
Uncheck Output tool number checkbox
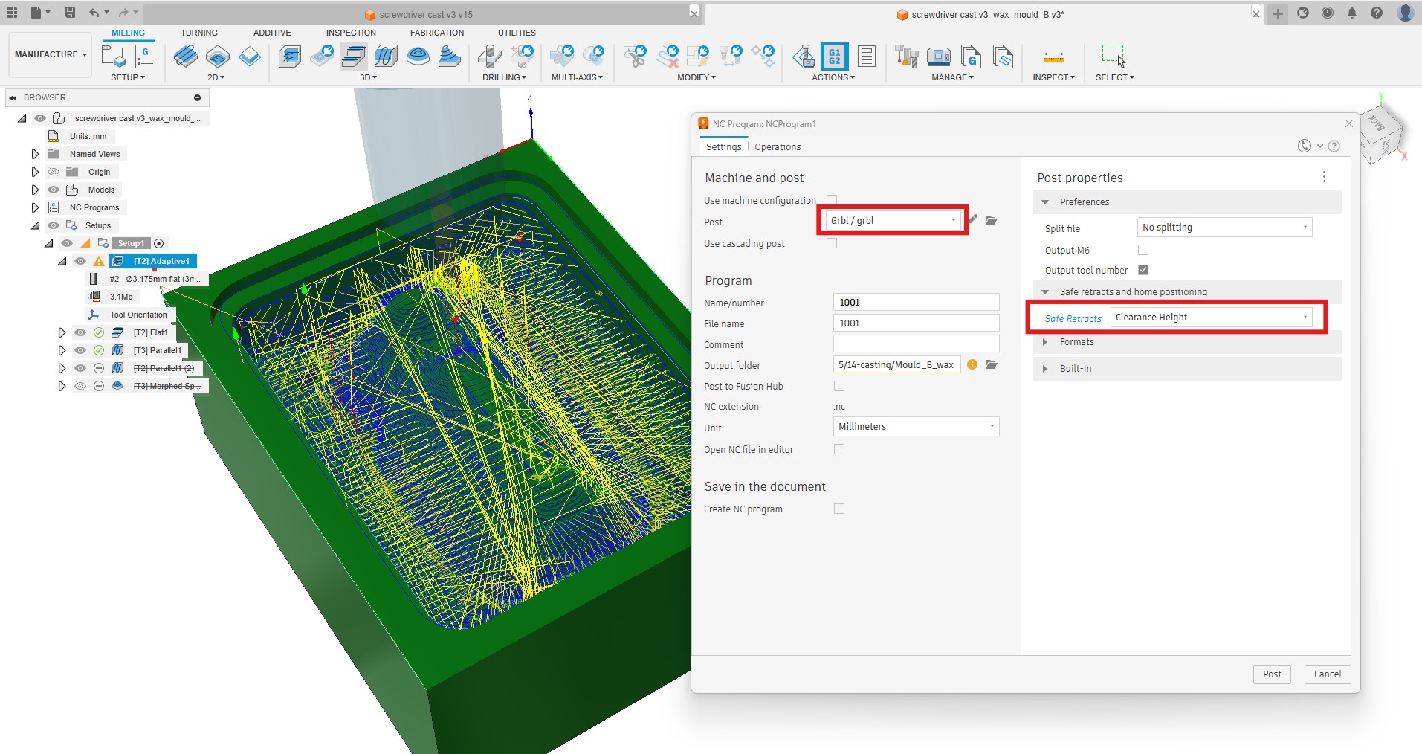tap(1143, 270)
